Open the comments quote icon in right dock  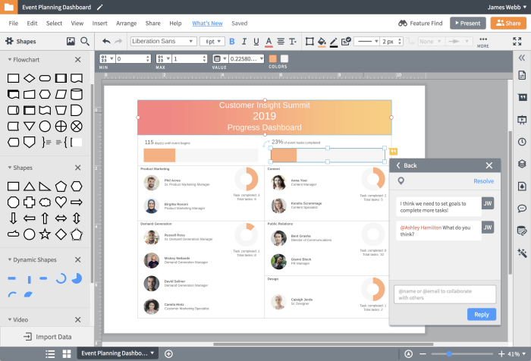[522, 98]
